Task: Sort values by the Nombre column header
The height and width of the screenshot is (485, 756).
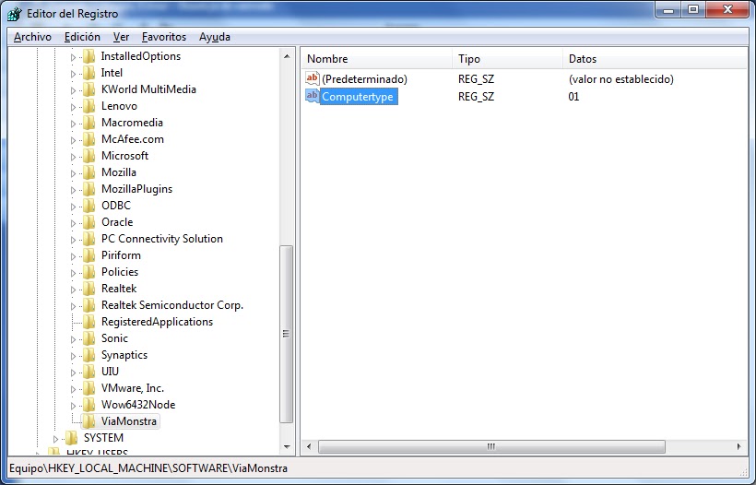Action: tap(377, 59)
